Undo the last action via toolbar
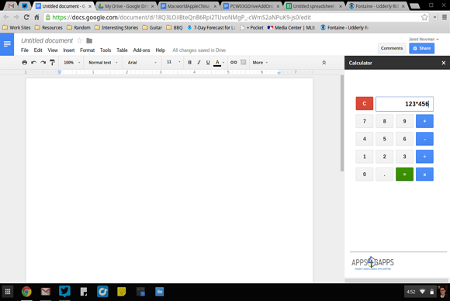This screenshot has width=450, height=301. point(33,62)
